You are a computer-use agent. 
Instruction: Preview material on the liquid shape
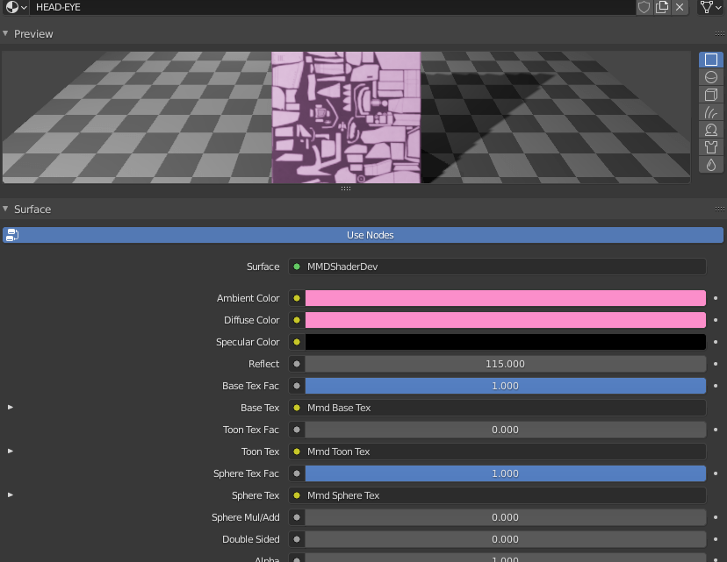(x=710, y=165)
